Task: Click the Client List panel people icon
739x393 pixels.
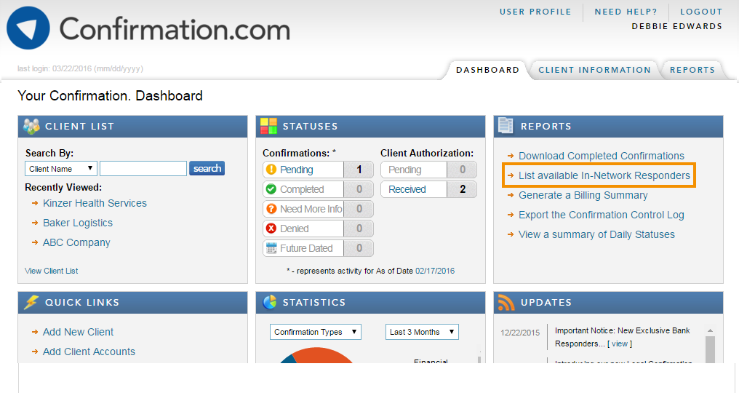Action: (31, 126)
